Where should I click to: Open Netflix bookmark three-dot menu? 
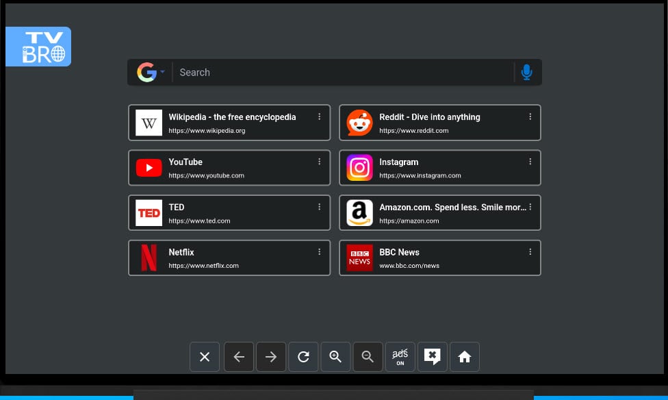(319, 252)
